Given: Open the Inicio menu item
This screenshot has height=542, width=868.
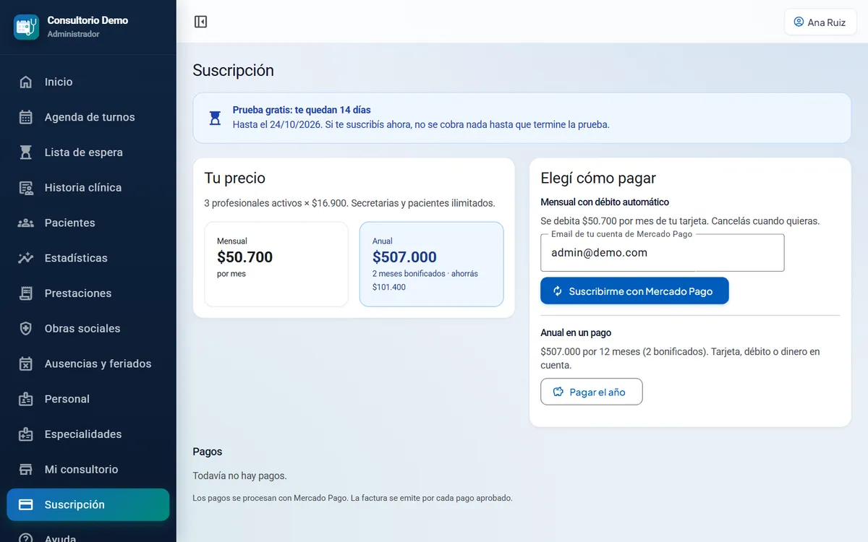Looking at the screenshot, I should point(88,82).
